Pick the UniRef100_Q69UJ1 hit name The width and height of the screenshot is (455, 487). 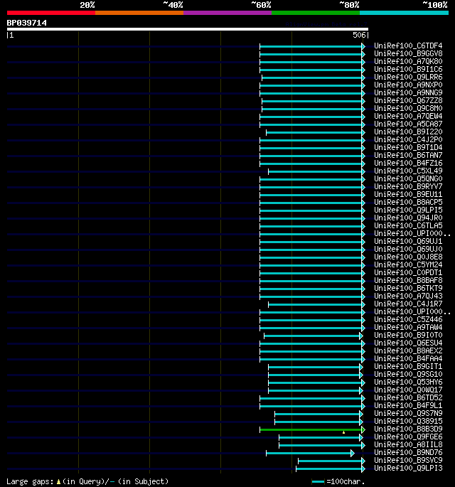click(408, 241)
